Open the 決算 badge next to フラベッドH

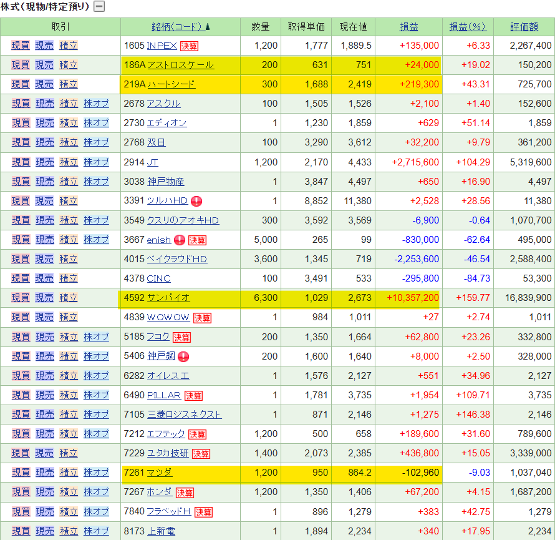coord(203,512)
